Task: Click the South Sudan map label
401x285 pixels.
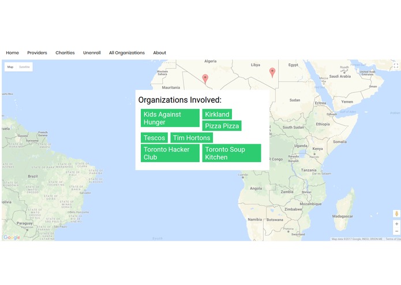Action: pyautogui.click(x=293, y=127)
